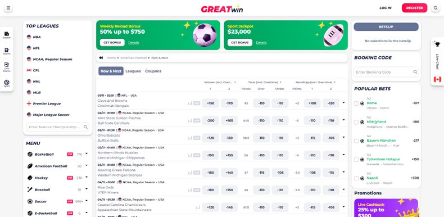Open statistics icon for Cleveland Browns match

pos(190,103)
